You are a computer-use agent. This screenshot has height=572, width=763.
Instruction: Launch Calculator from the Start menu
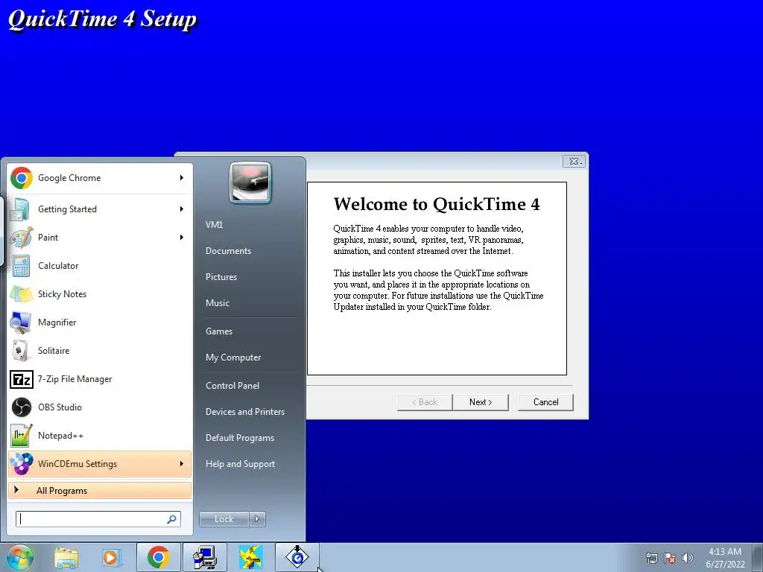pos(100,266)
